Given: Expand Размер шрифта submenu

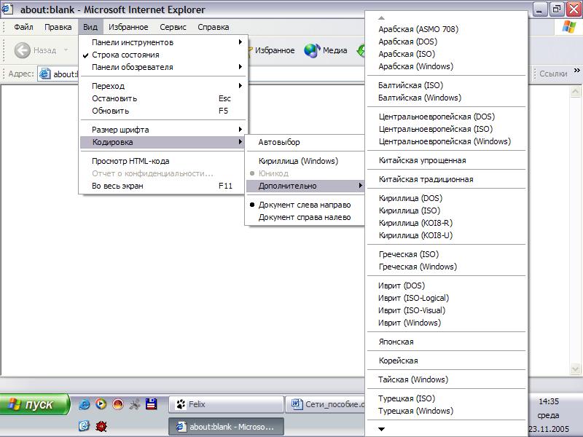Looking at the screenshot, I should tap(163, 130).
